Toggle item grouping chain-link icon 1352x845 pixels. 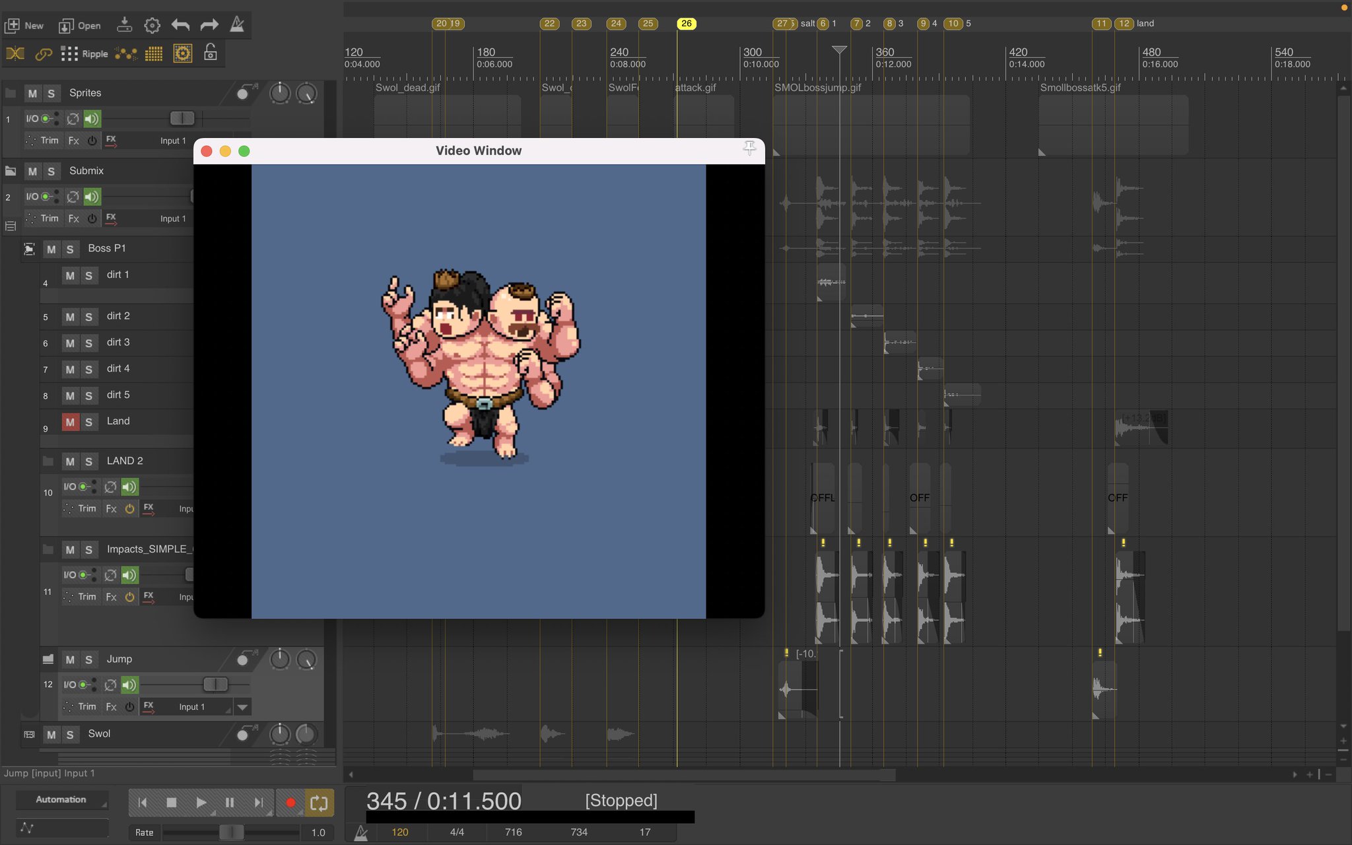tap(44, 53)
